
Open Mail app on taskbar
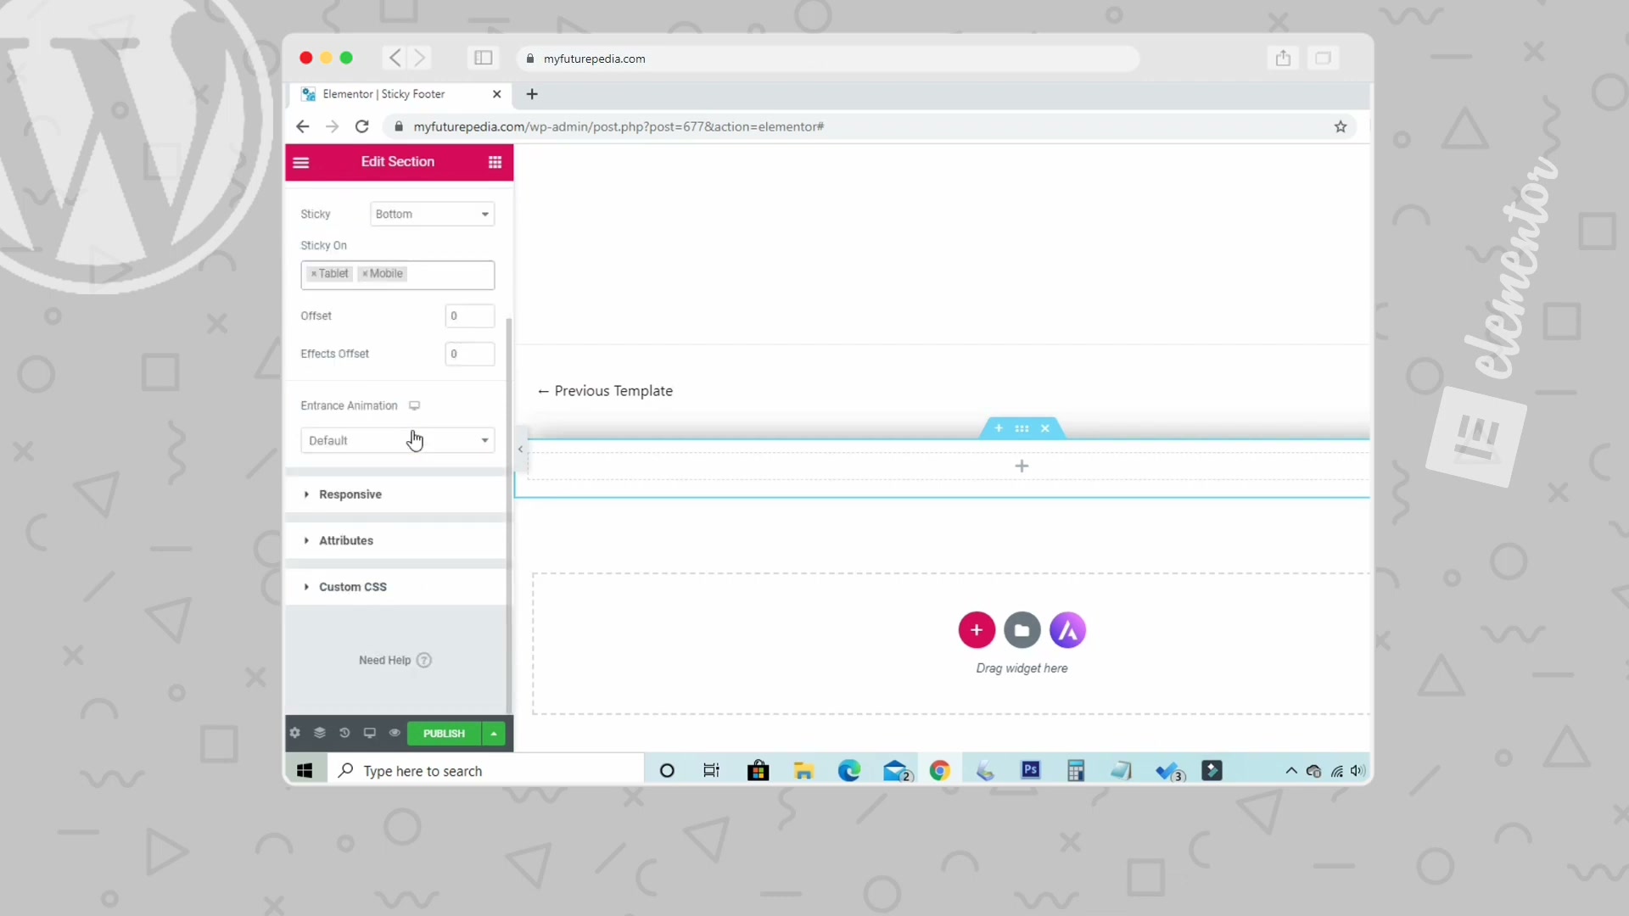[897, 770]
